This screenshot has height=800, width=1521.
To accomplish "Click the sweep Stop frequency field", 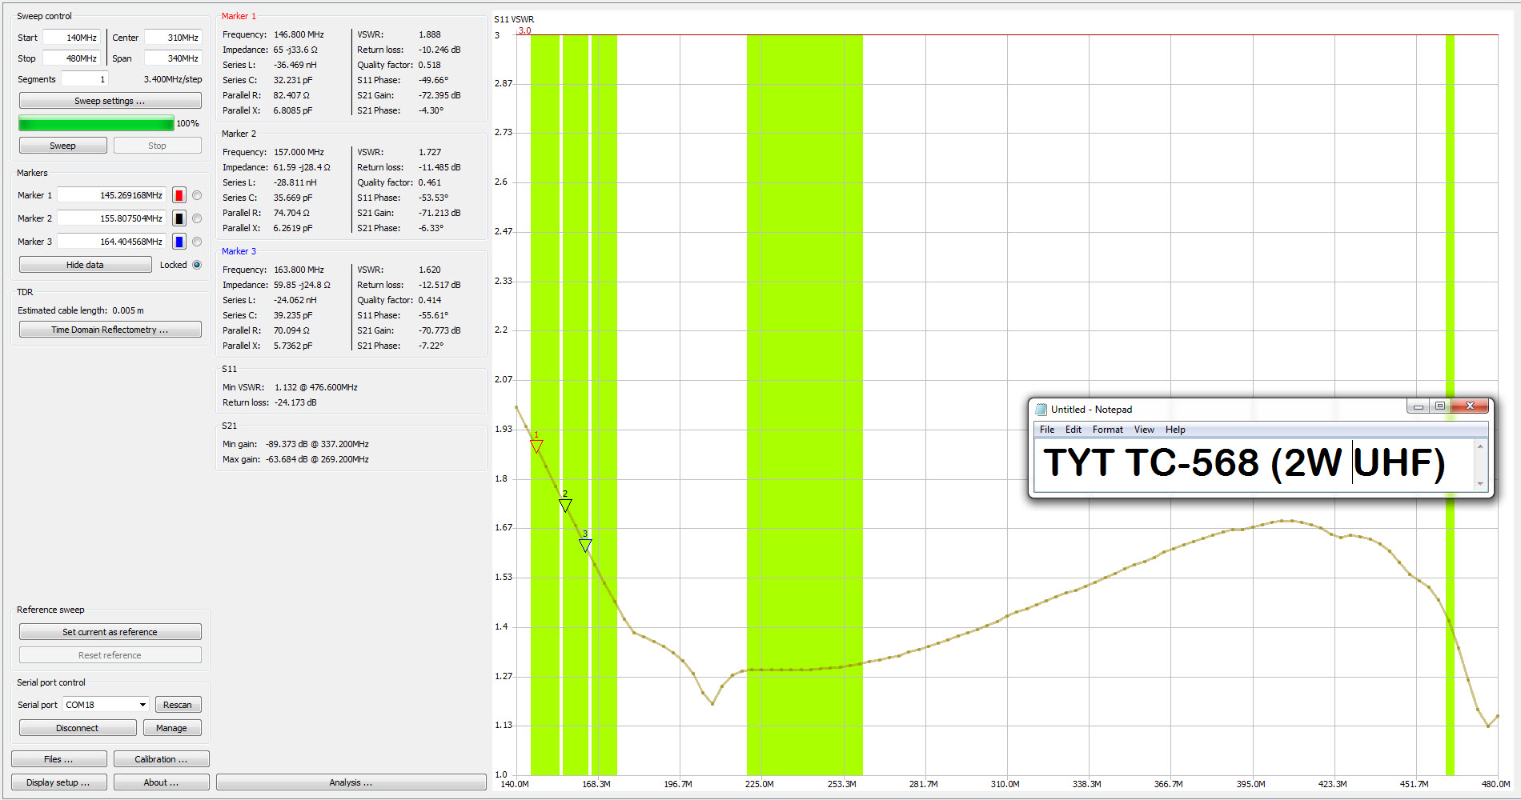I will coord(71,58).
